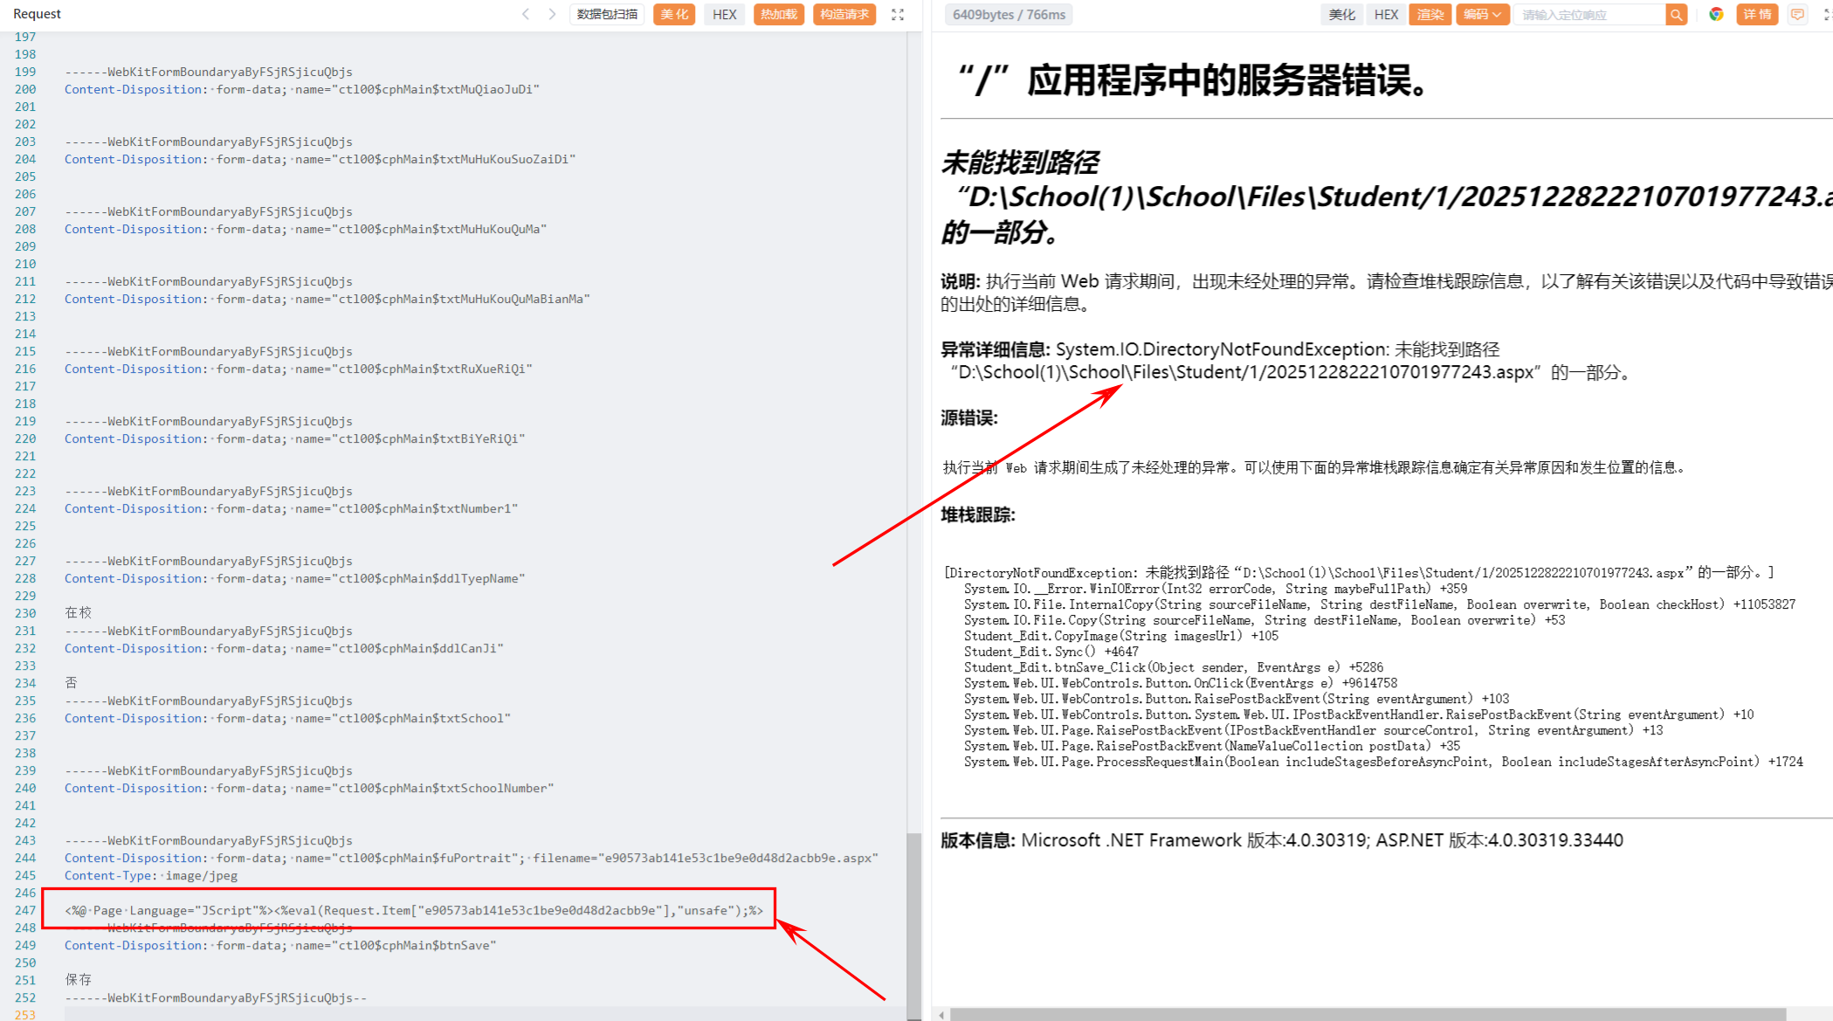
Task: Toggle 美化 beautify in Request panel
Action: coord(674,15)
